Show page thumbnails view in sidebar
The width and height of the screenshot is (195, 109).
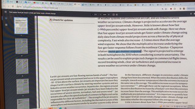tap(6, 18)
